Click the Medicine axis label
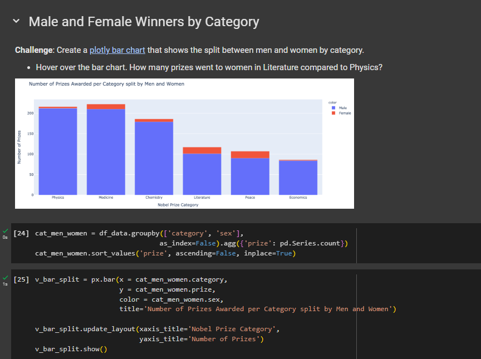This screenshot has width=481, height=359. click(x=106, y=198)
